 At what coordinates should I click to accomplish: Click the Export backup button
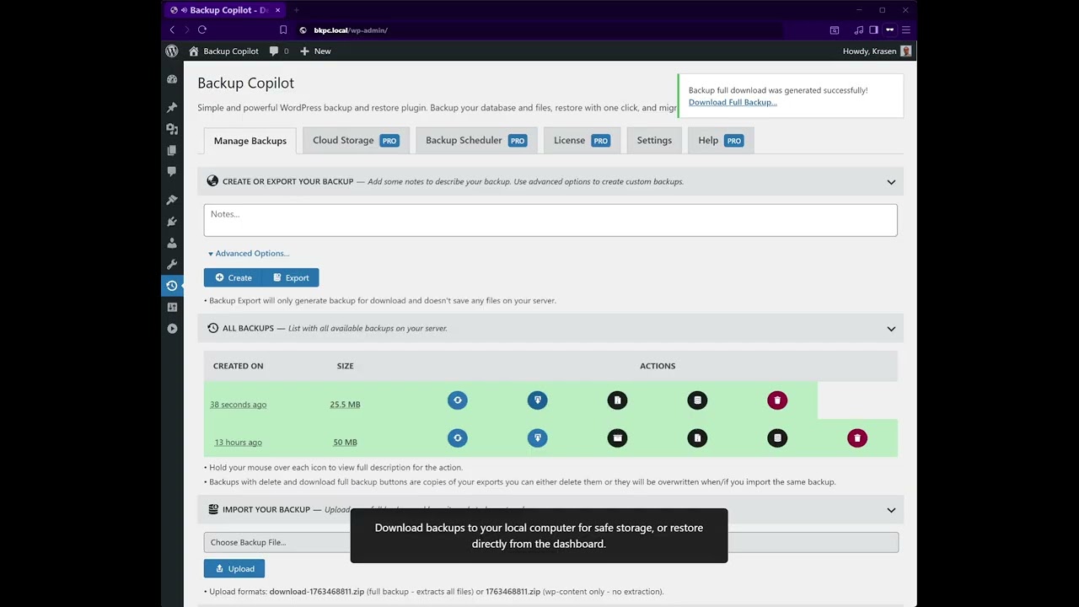coord(291,277)
